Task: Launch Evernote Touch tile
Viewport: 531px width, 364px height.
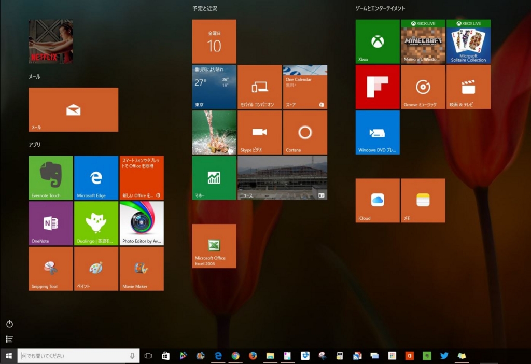Action: point(51,178)
